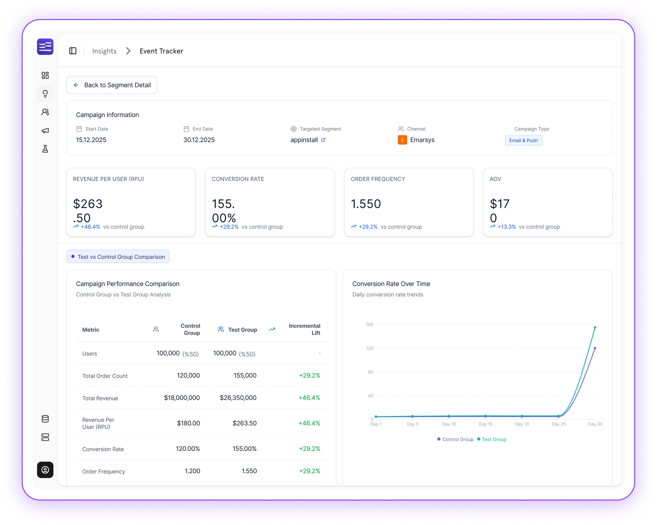Click the Start Date calendar icon
Image resolution: width=657 pixels, height=525 pixels.
79,129
